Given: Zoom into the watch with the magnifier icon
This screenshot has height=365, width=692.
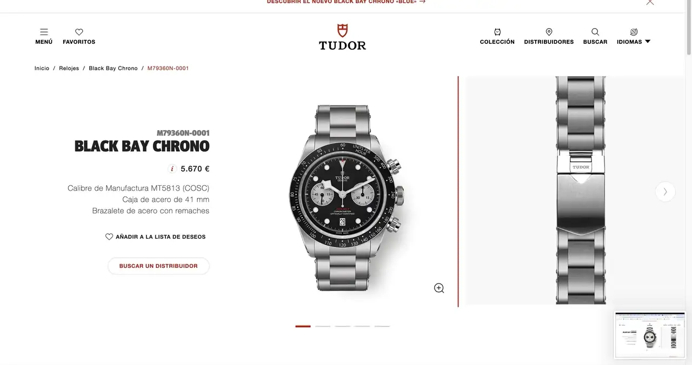Looking at the screenshot, I should (439, 288).
